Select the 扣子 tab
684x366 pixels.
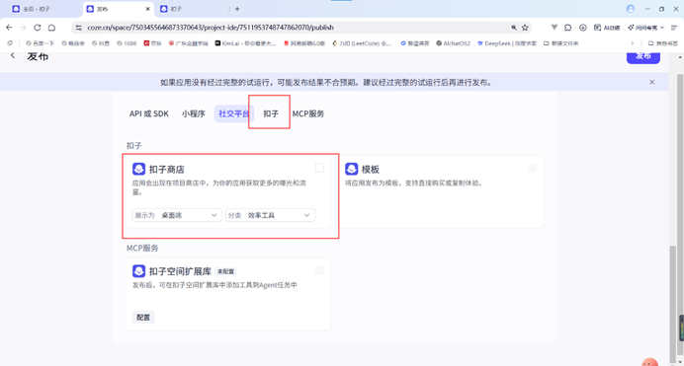pyautogui.click(x=271, y=113)
